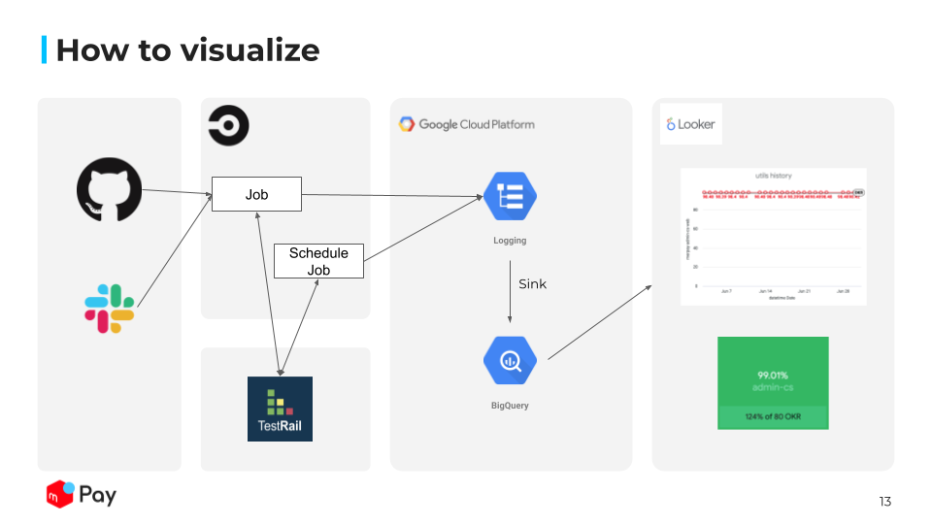932x524 pixels.
Task: Click the BigQuery hexagon icon
Action: point(510,361)
